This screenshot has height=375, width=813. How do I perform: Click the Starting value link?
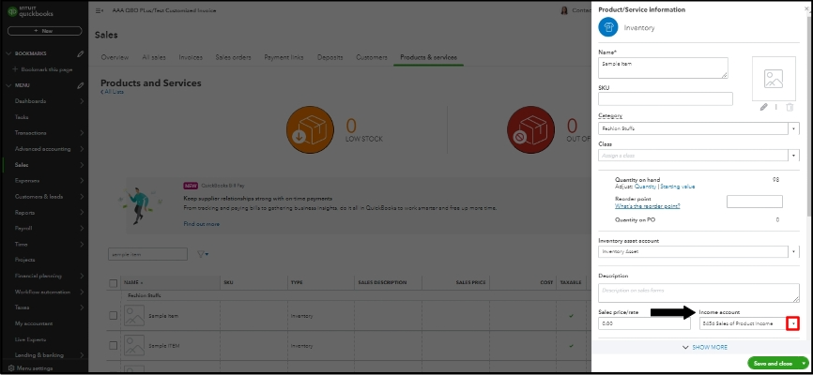point(678,187)
